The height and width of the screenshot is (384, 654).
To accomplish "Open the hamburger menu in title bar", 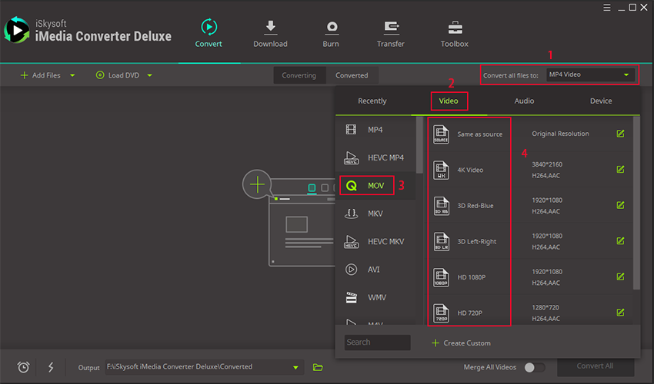I will (x=607, y=8).
